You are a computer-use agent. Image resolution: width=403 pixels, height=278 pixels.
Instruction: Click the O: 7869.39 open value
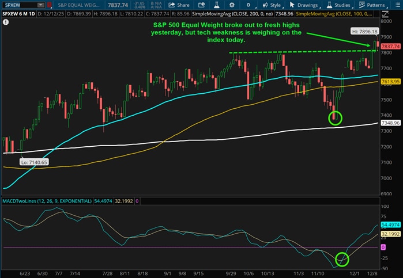click(78, 14)
